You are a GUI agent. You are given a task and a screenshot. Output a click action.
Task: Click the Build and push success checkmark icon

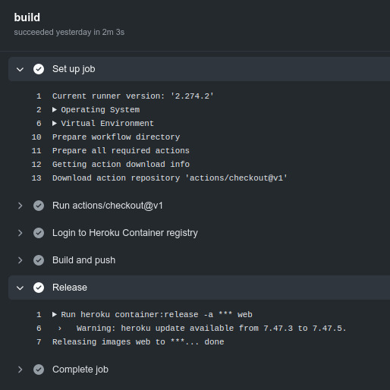pyautogui.click(x=39, y=260)
